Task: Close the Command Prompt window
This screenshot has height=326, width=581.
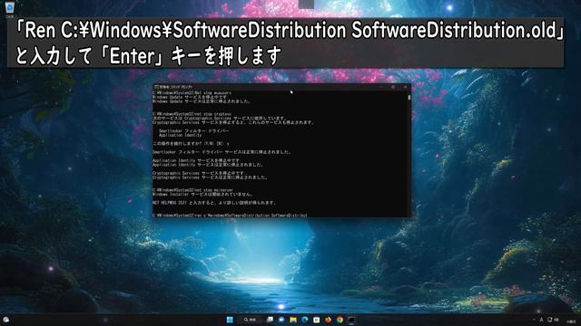Action: tap(406, 87)
